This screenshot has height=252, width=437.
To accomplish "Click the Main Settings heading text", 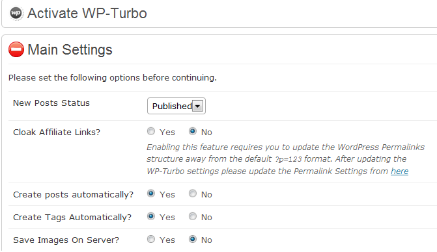I will 70,50.
